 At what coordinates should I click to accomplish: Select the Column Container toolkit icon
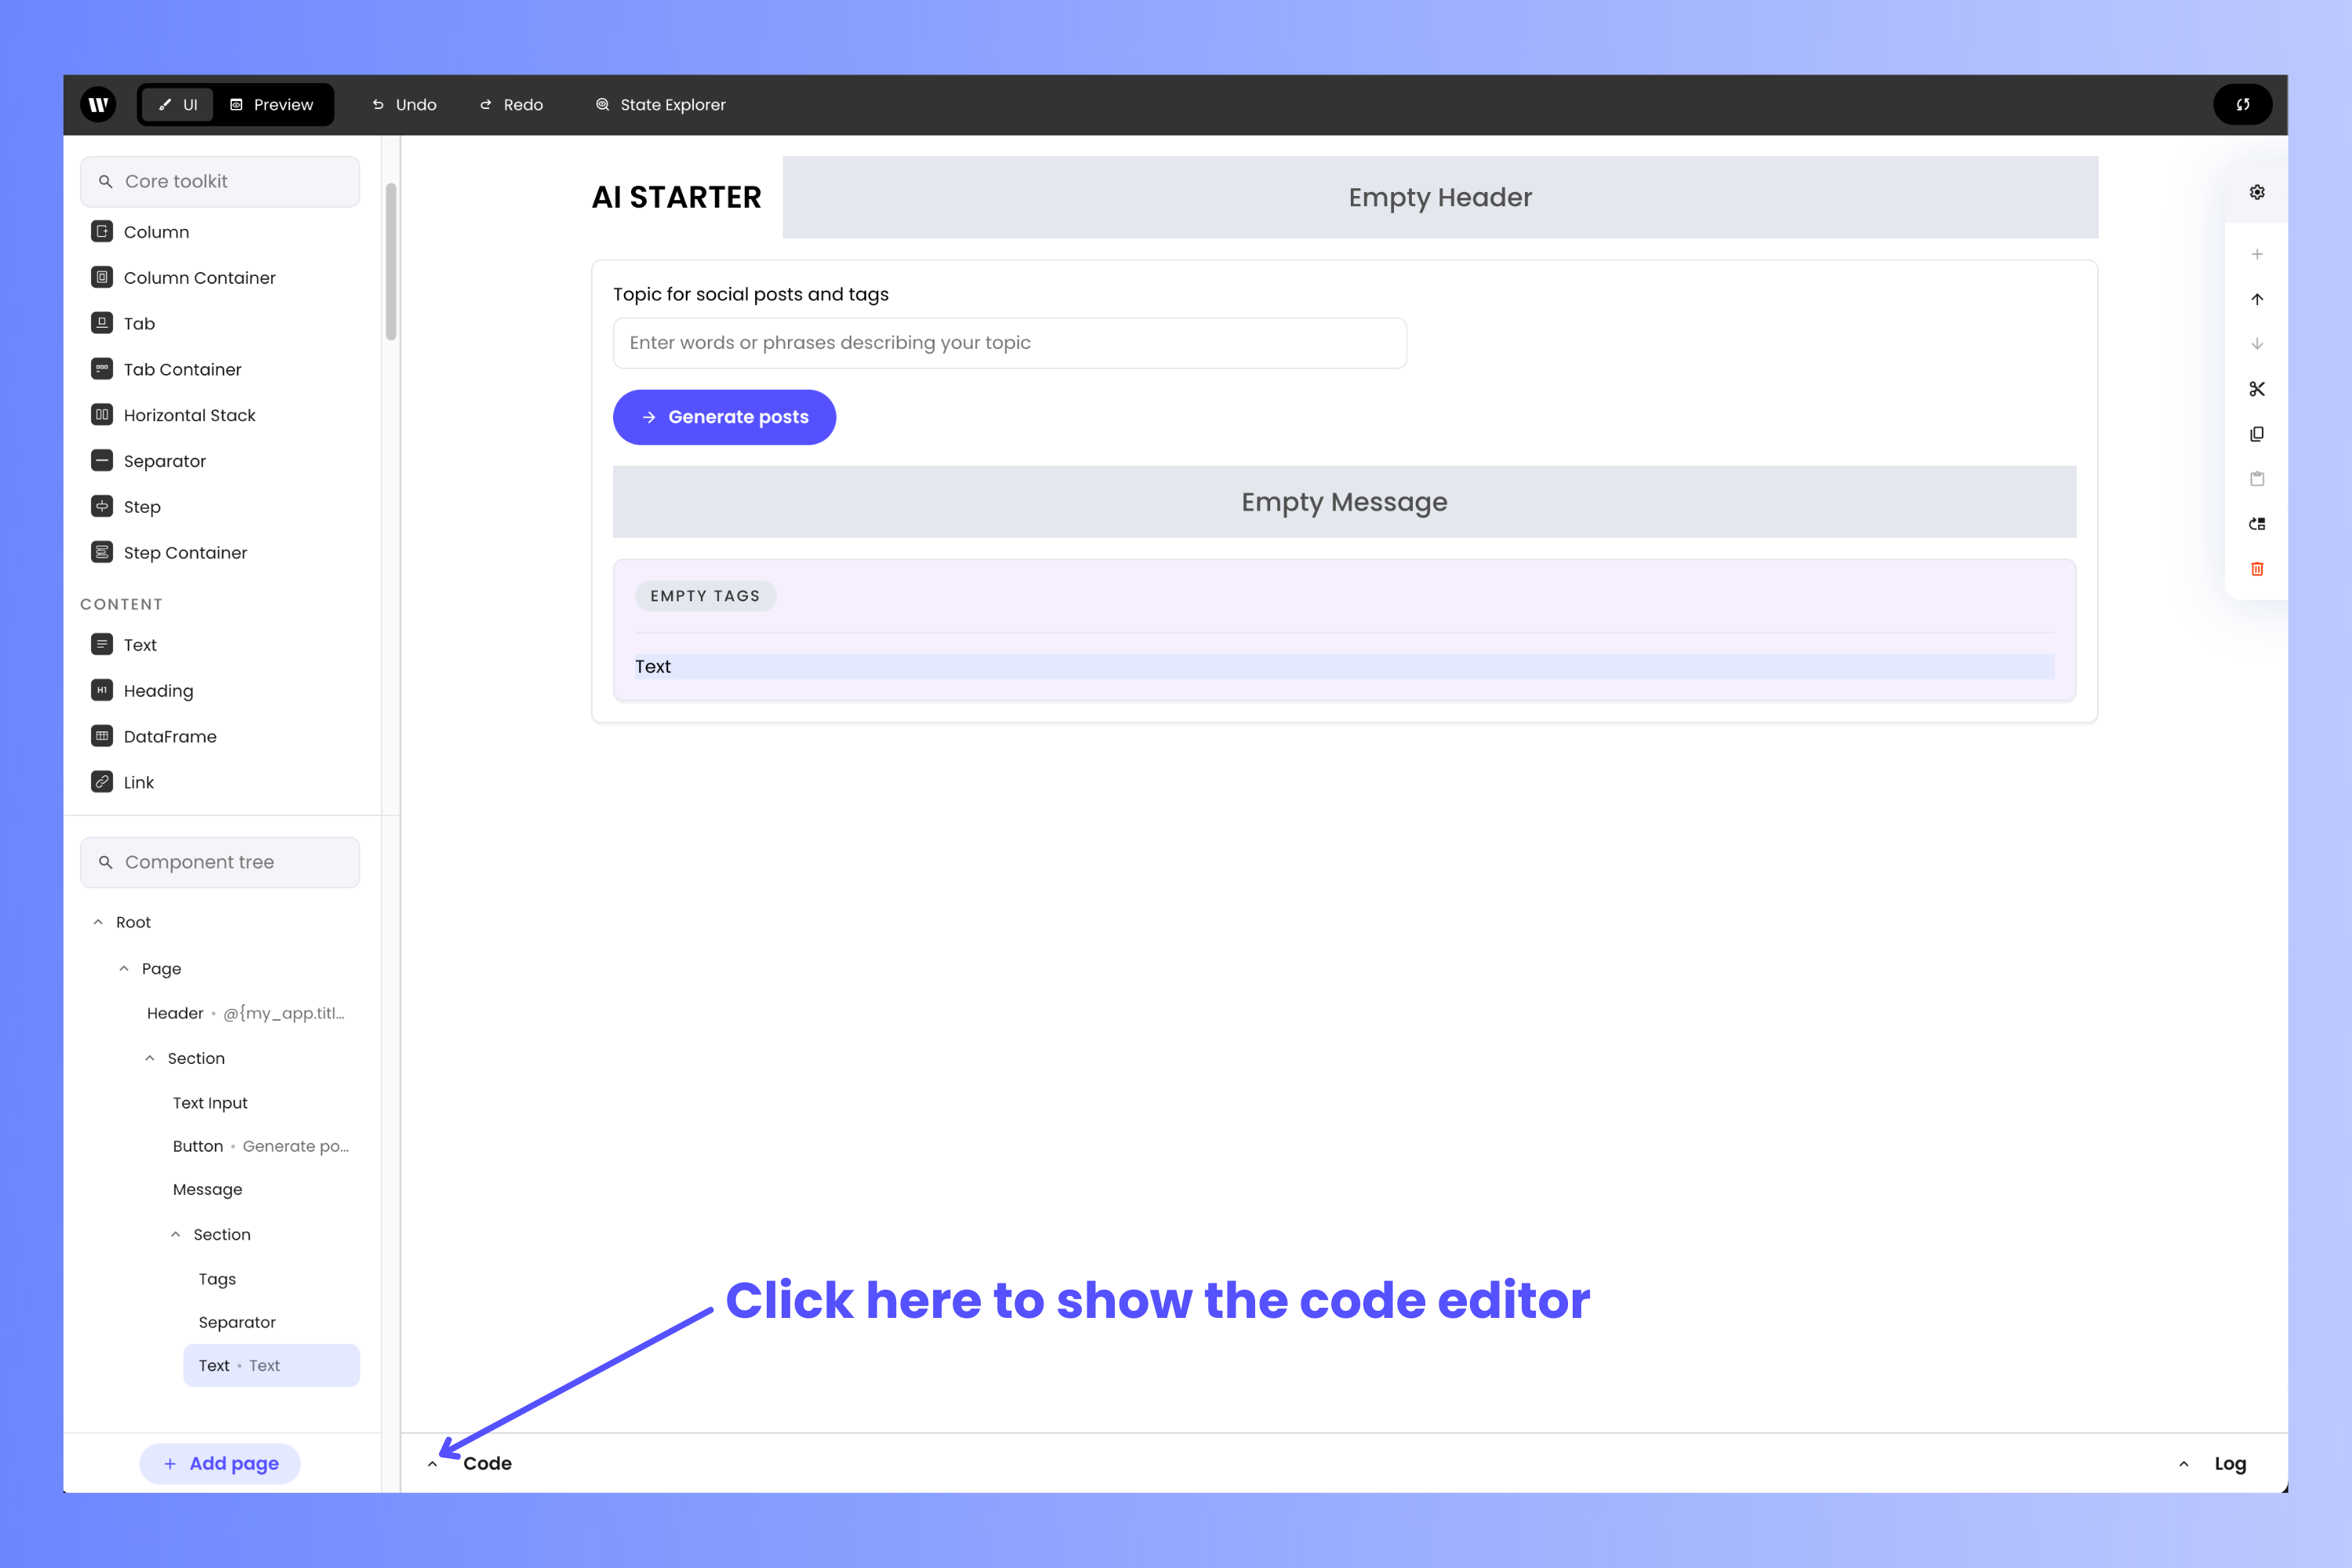click(102, 277)
